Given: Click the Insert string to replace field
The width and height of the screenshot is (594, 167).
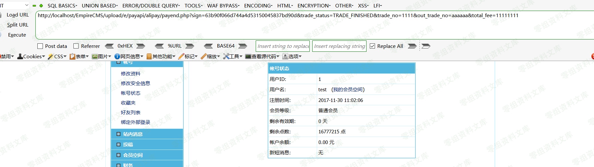Looking at the screenshot, I should coord(283,46).
